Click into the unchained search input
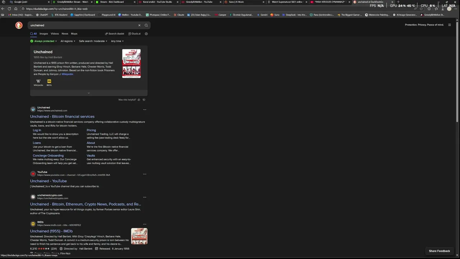 [83, 25]
